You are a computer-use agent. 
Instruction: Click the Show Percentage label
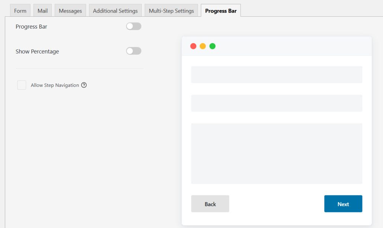click(x=37, y=52)
